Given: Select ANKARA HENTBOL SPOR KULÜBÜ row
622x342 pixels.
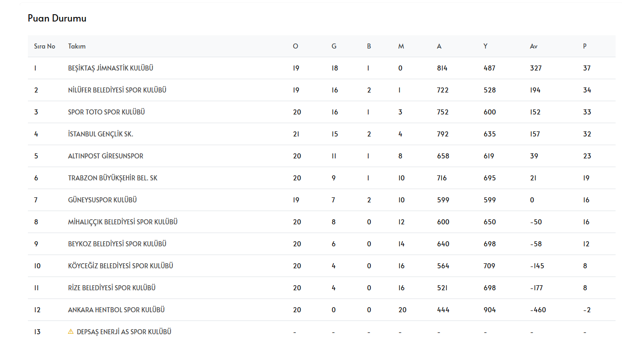Looking at the screenshot, I should 116,310.
